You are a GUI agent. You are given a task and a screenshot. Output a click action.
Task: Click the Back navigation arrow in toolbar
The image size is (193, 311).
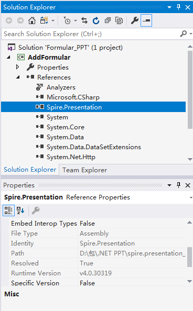9,20
